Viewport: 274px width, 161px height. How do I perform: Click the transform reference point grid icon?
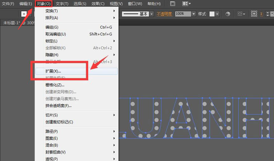tap(254, 13)
